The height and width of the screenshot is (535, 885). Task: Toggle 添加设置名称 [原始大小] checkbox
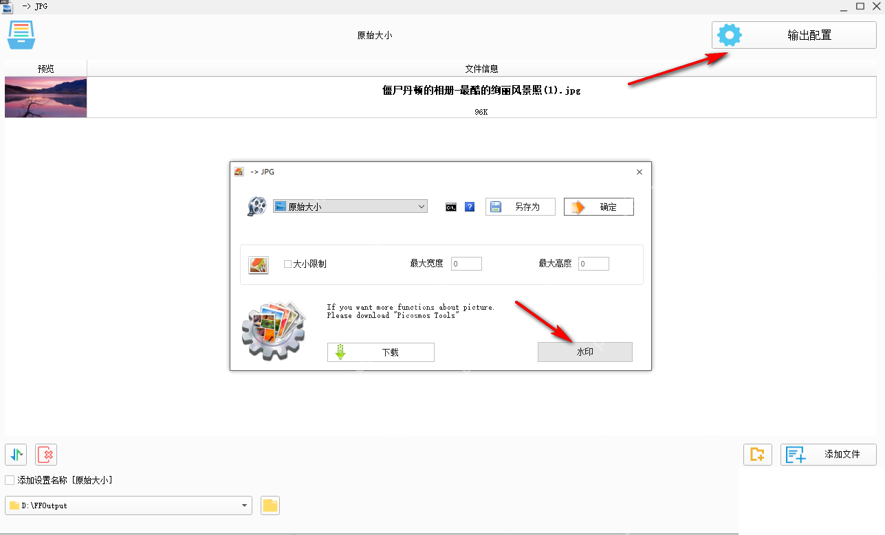10,480
